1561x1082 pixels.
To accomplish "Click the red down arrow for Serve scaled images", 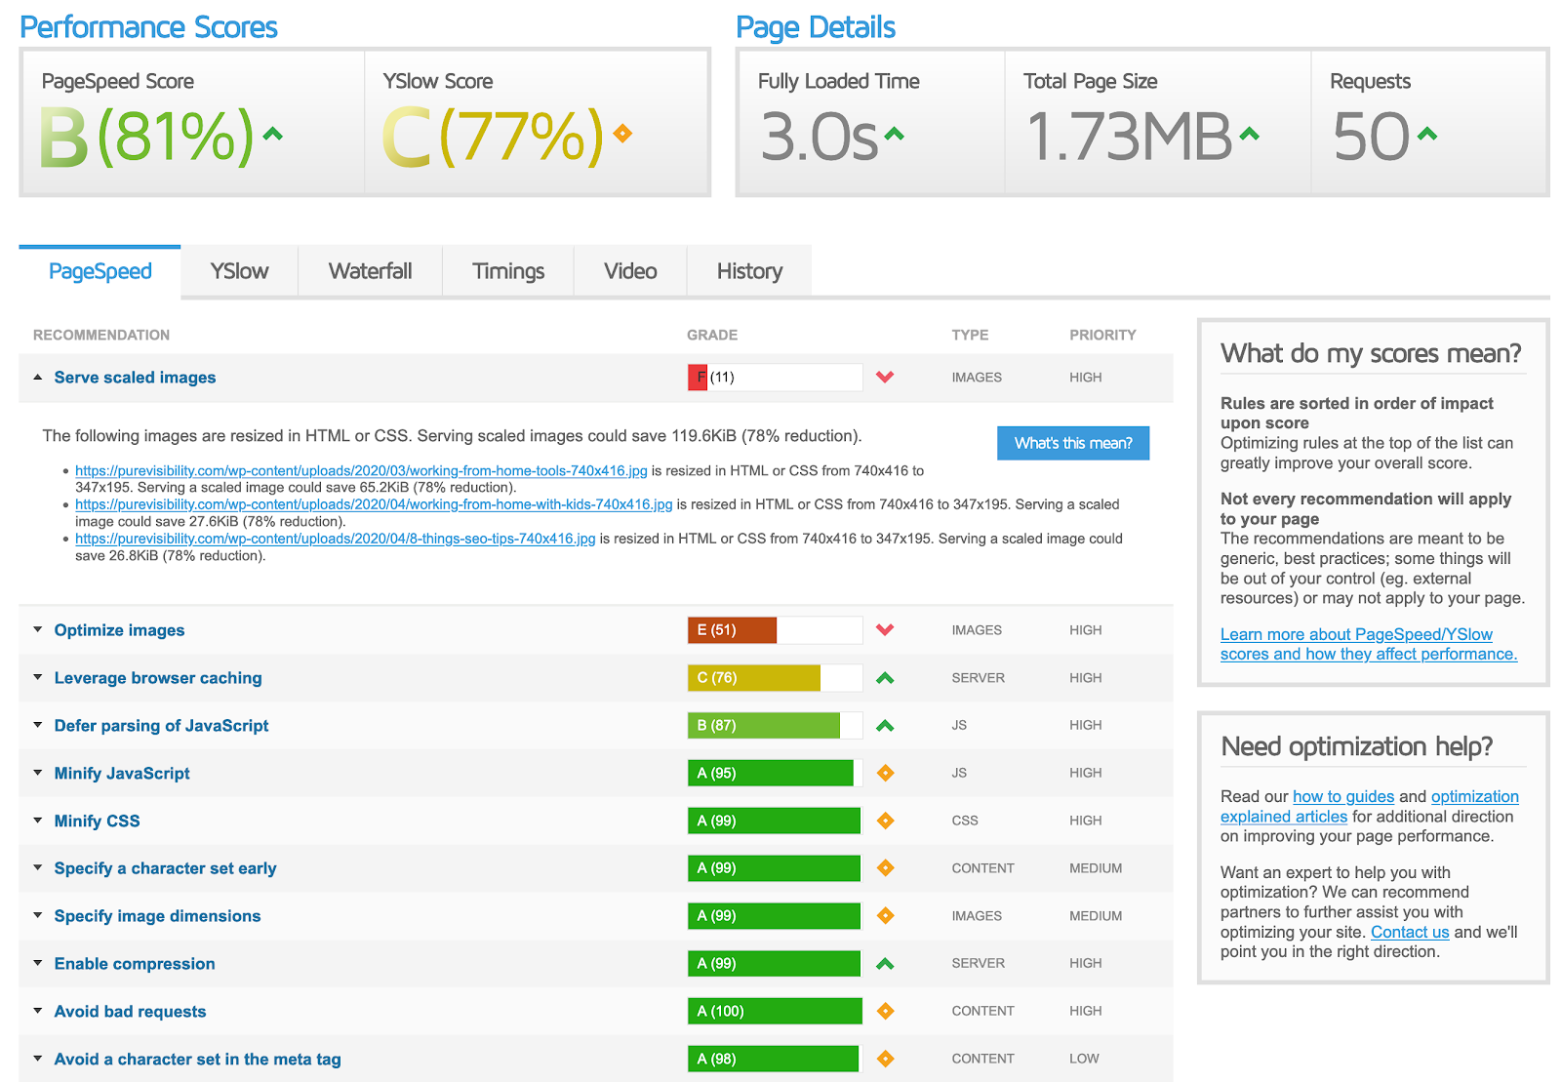I will [x=885, y=378].
